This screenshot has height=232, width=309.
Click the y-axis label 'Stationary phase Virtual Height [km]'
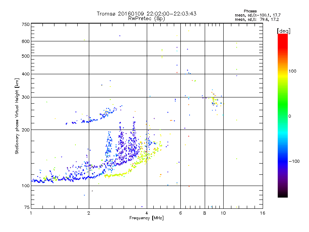[17, 116]
